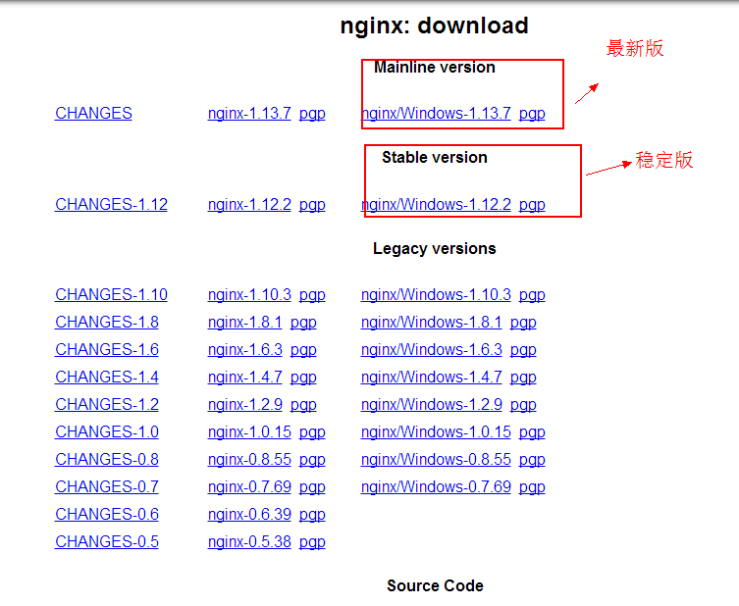Download nginx/Windows-1.8.1
This screenshot has width=739, height=606.
point(431,322)
